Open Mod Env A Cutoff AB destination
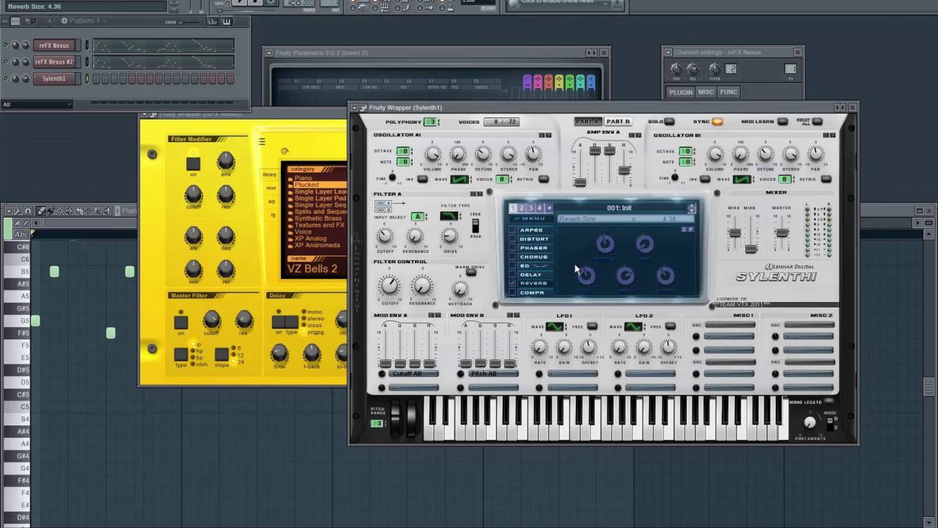938x528 pixels. tap(413, 374)
